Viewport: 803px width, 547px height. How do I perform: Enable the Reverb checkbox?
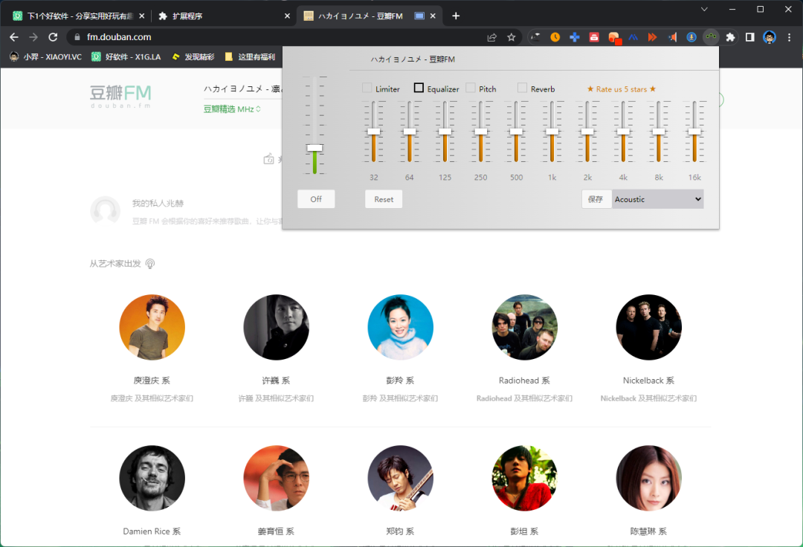click(x=522, y=88)
